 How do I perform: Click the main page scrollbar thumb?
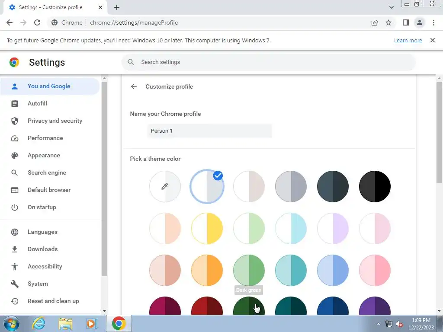439,132
